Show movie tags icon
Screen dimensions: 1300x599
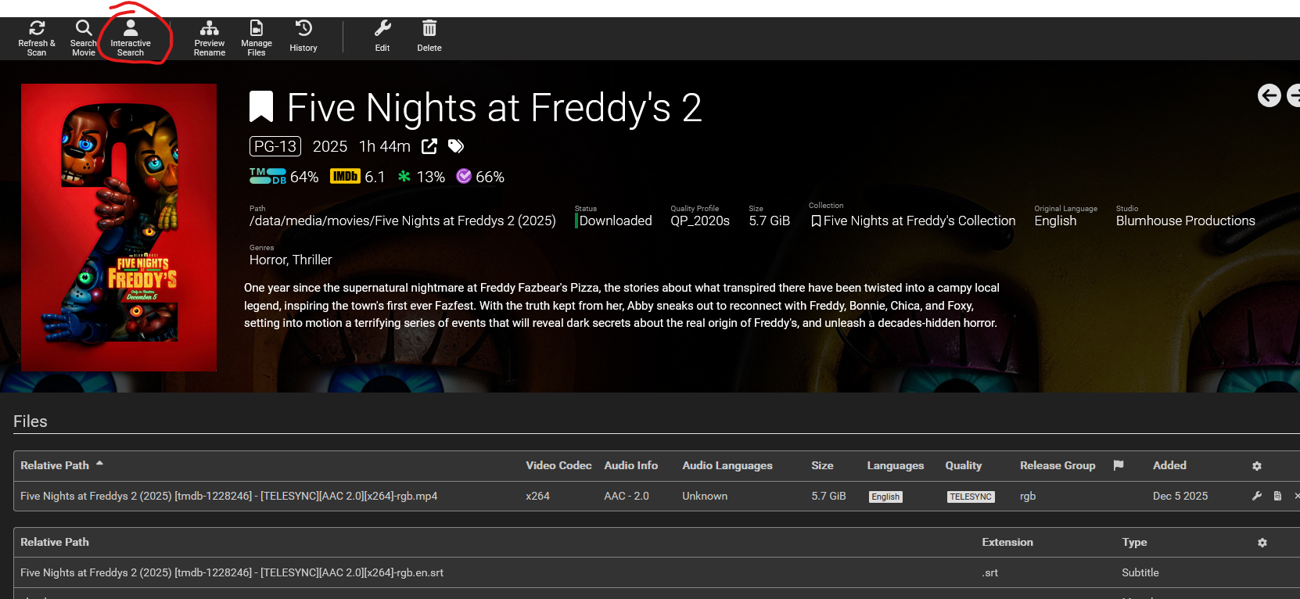pos(456,146)
